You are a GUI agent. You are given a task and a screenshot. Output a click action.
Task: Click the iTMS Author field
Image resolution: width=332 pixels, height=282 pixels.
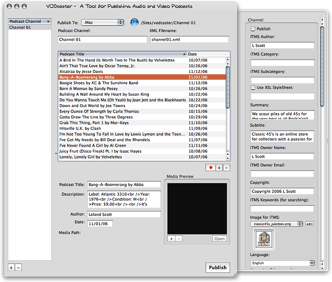coord(283,45)
